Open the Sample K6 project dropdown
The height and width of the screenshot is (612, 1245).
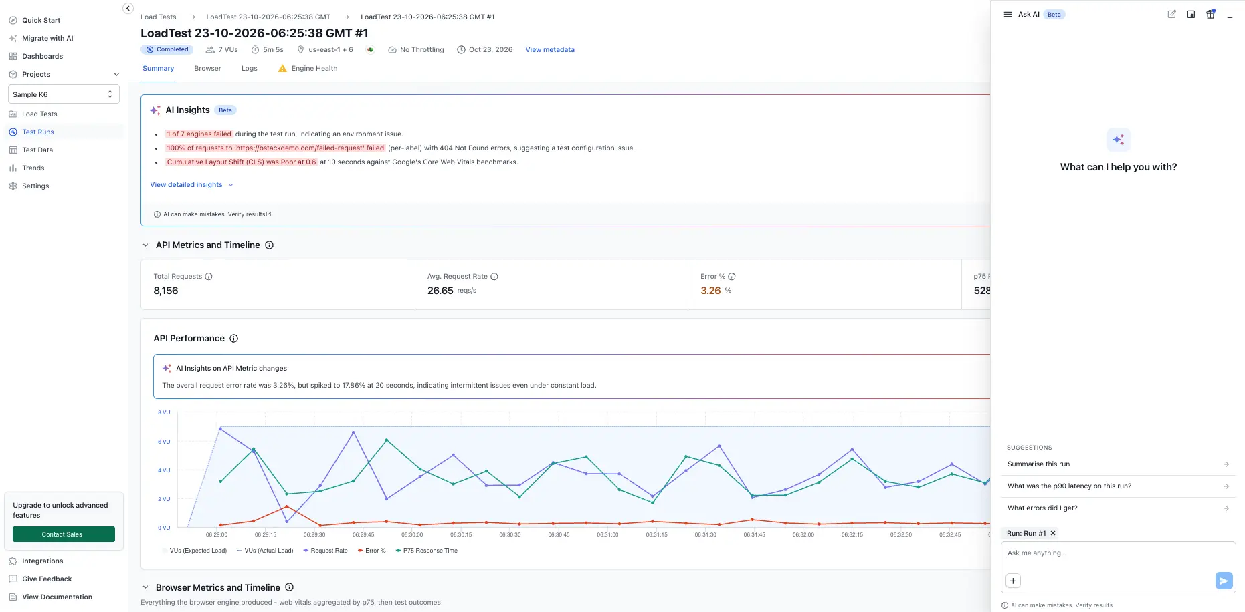tap(64, 94)
